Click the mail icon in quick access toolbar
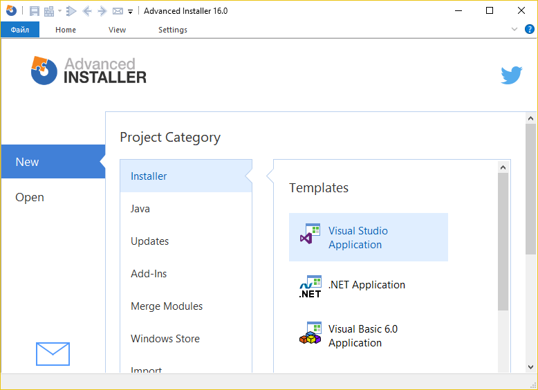Image resolution: width=538 pixels, height=390 pixels. (x=118, y=11)
